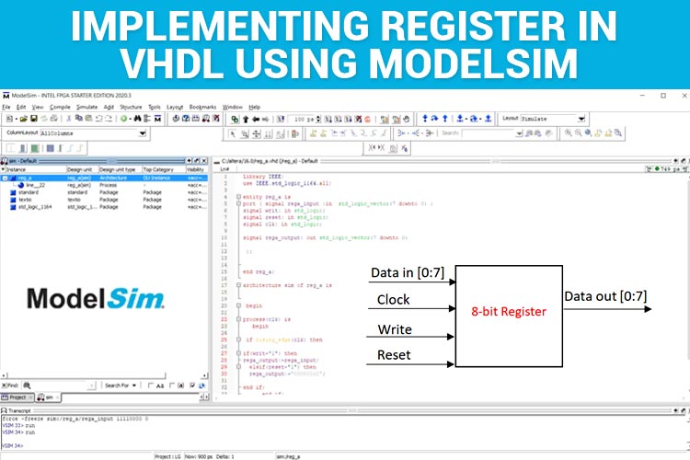Image resolution: width=690 pixels, height=460 pixels.
Task: Click the Paste toolbar icon
Action: (x=88, y=119)
